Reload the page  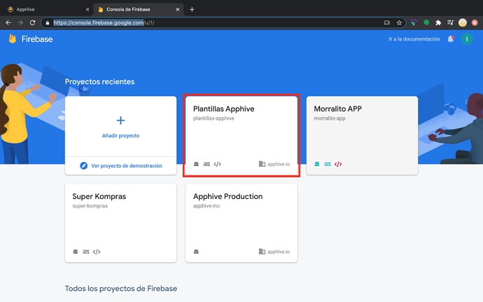pos(32,22)
